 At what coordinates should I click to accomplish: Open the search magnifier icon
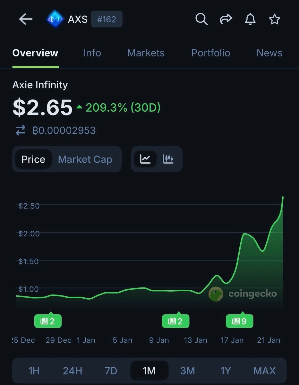click(x=201, y=19)
